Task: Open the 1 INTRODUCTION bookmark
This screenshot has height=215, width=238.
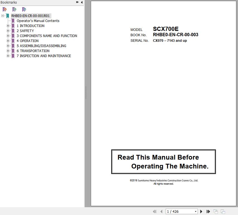Action: pyautogui.click(x=30, y=26)
